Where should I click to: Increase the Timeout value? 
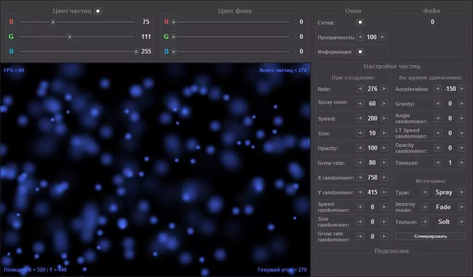tap(461, 163)
